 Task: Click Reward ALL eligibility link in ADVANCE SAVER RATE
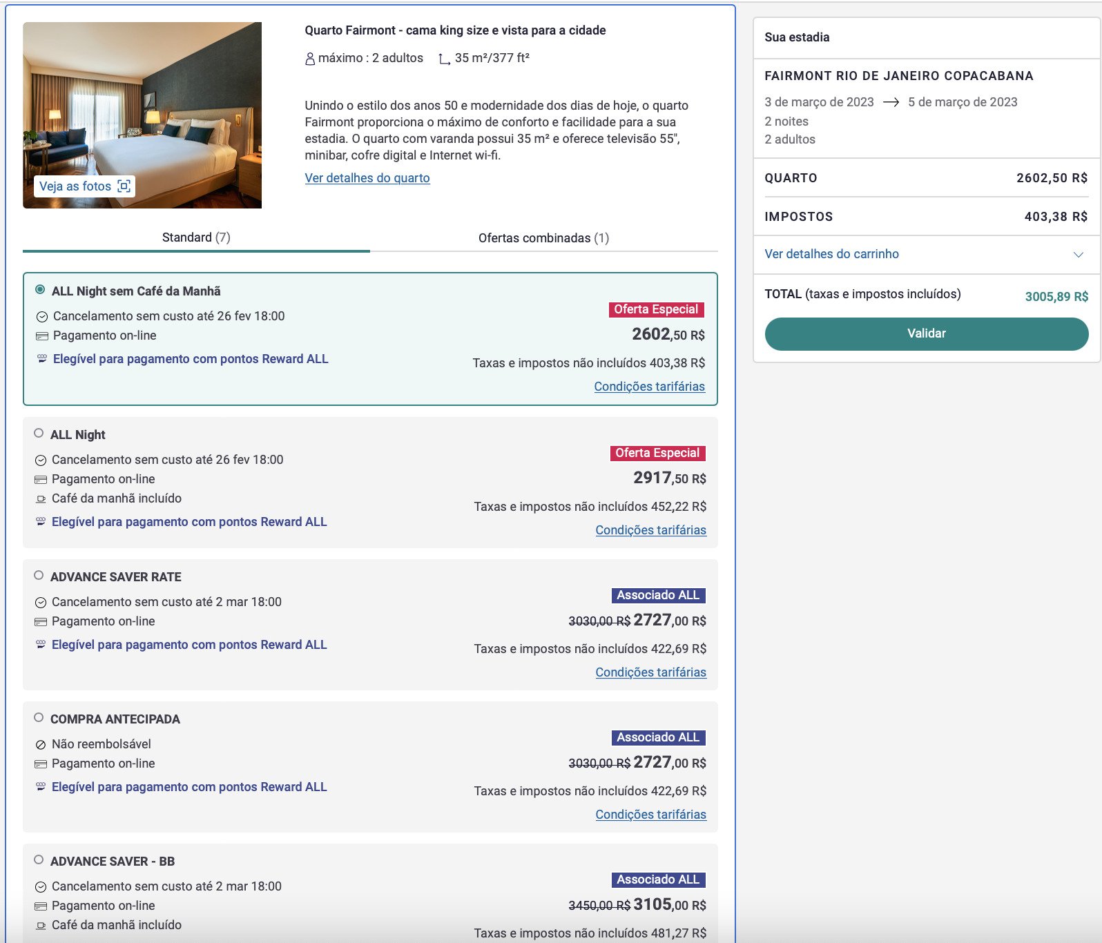(189, 645)
